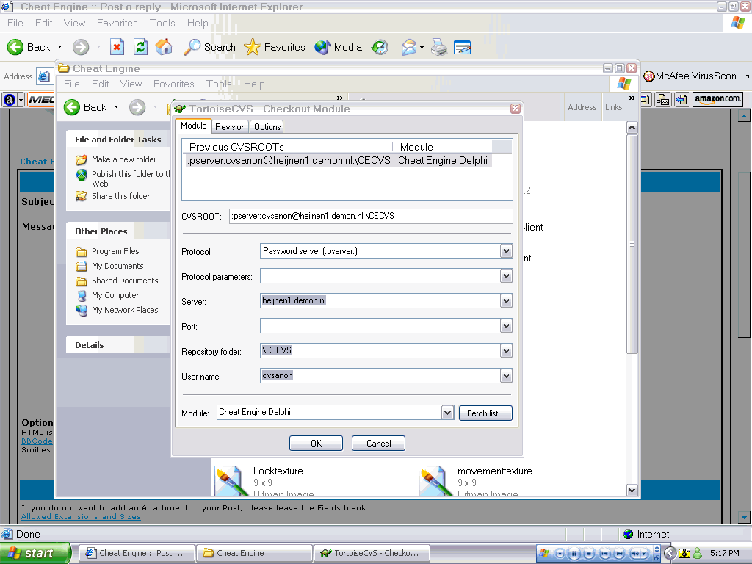The image size is (752, 564).
Task: Open the User name dropdown
Action: coord(506,376)
